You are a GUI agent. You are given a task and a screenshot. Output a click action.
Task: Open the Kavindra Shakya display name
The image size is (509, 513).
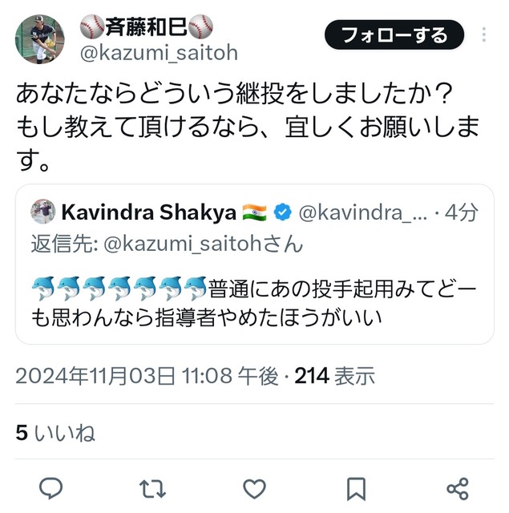(149, 212)
